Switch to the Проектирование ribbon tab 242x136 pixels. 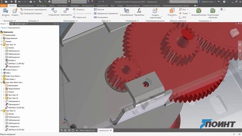(x=26, y=6)
